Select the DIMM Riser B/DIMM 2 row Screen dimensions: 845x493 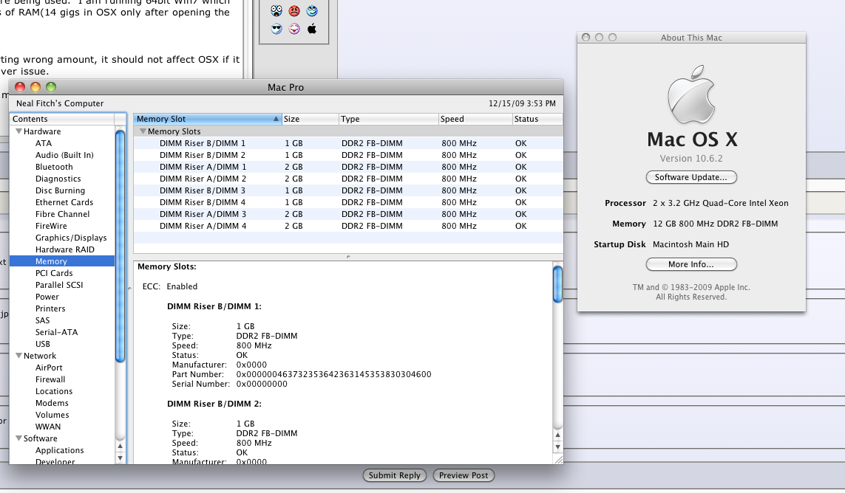(x=348, y=155)
